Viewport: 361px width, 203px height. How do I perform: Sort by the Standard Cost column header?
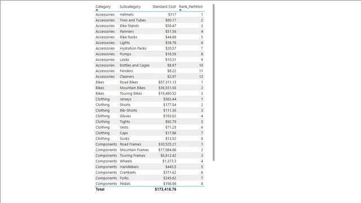point(164,7)
